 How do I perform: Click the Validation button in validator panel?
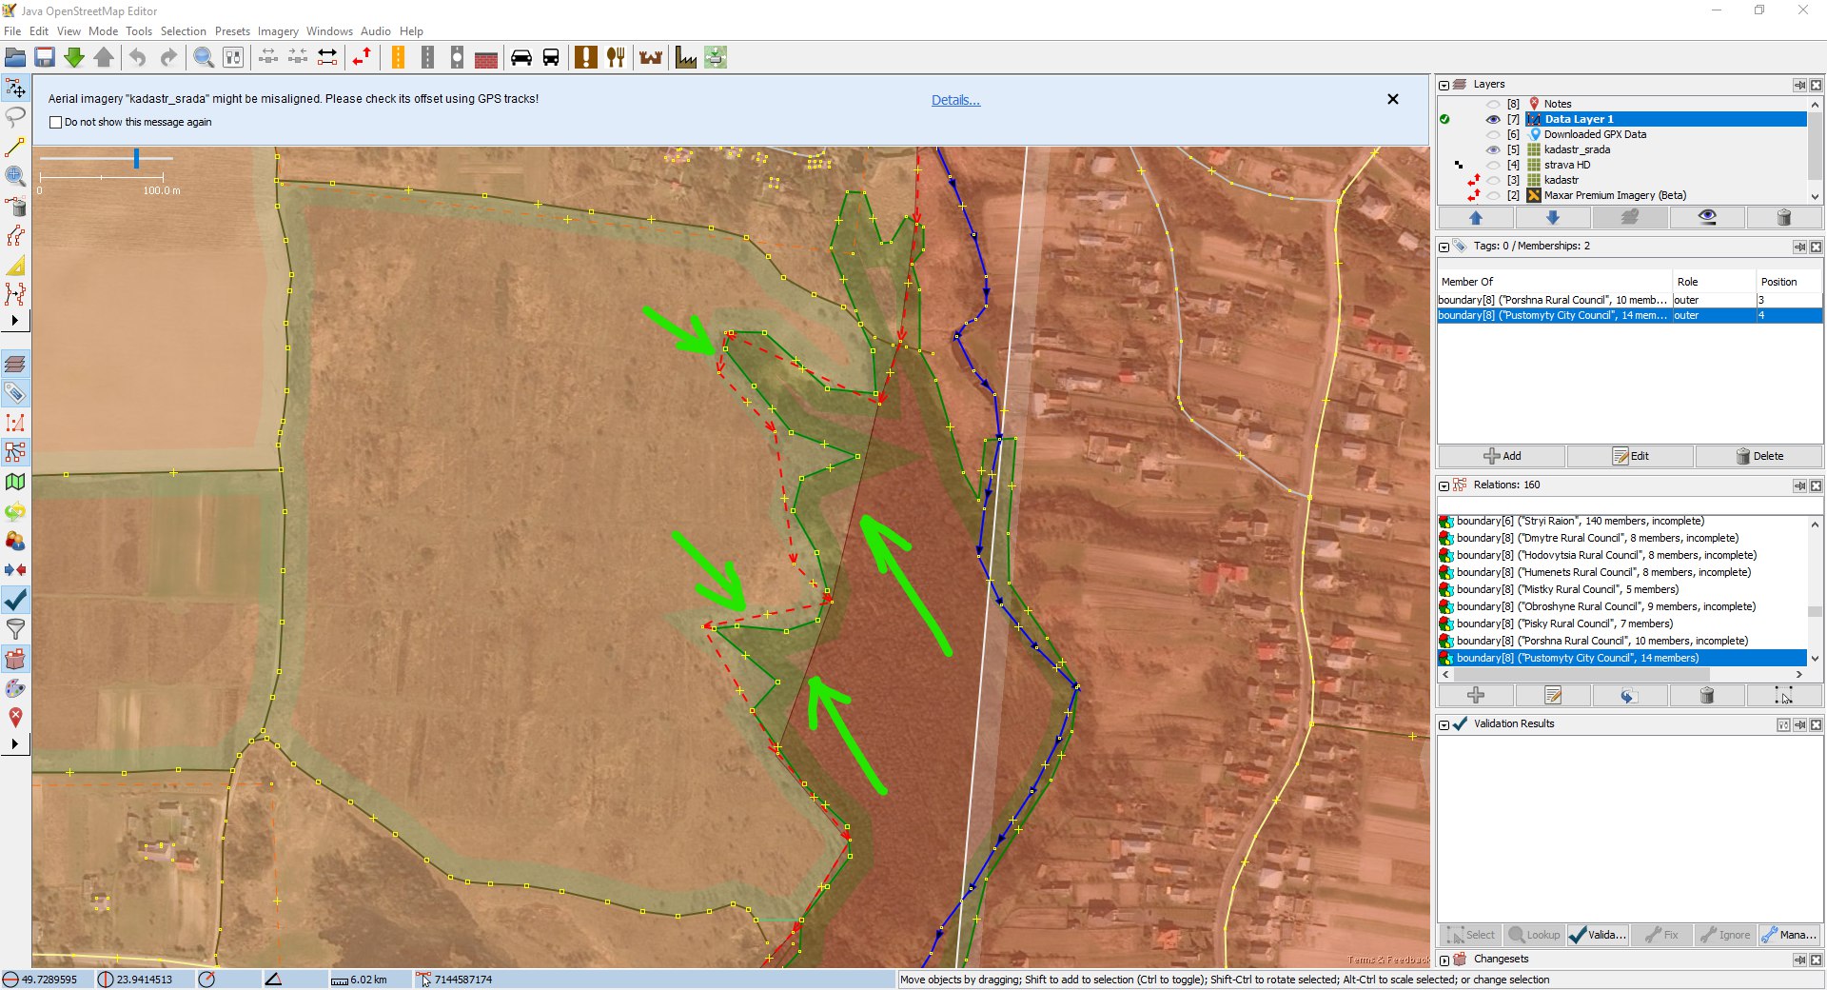coord(1598,935)
